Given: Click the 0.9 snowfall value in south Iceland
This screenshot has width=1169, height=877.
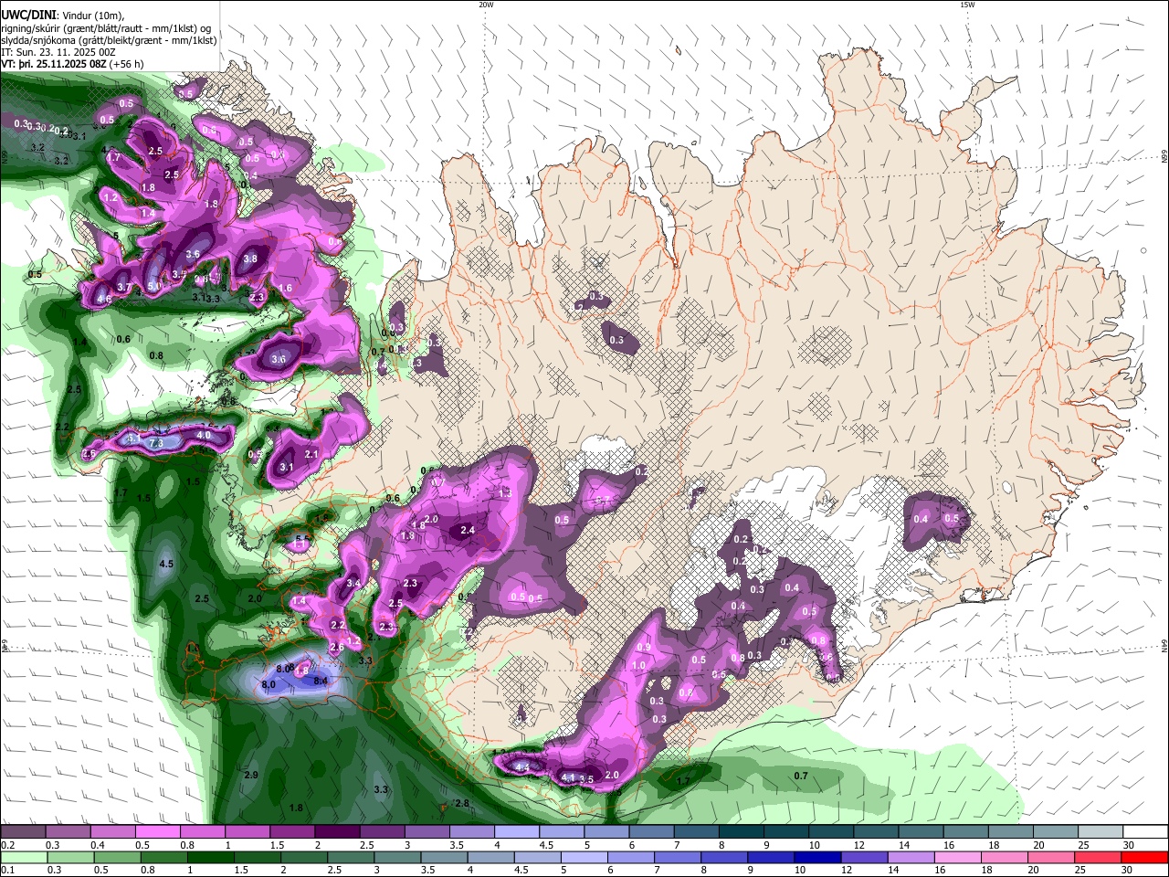Looking at the screenshot, I should [642, 647].
